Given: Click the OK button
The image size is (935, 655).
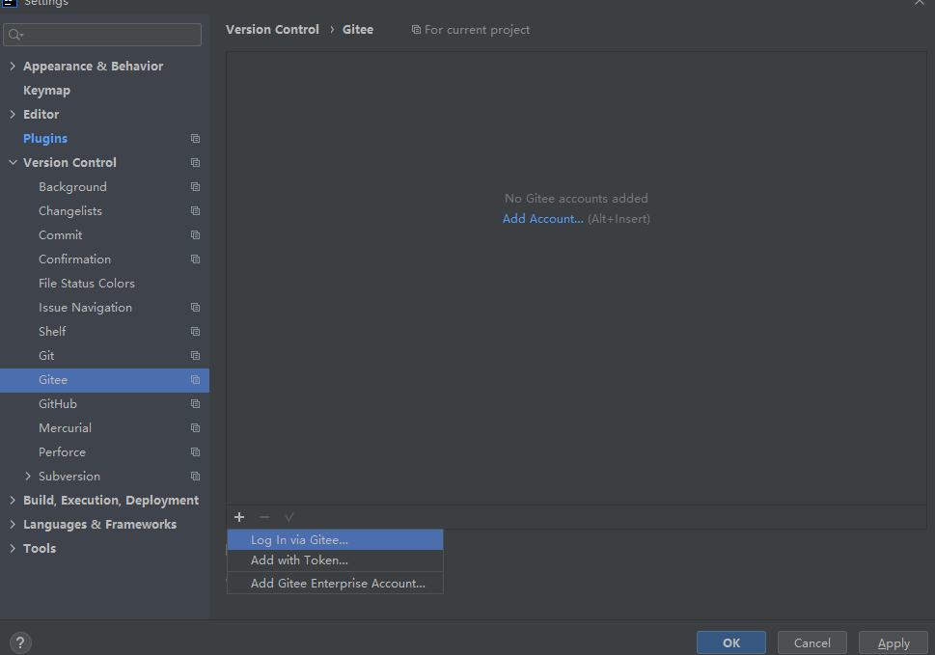Looking at the screenshot, I should coord(731,643).
